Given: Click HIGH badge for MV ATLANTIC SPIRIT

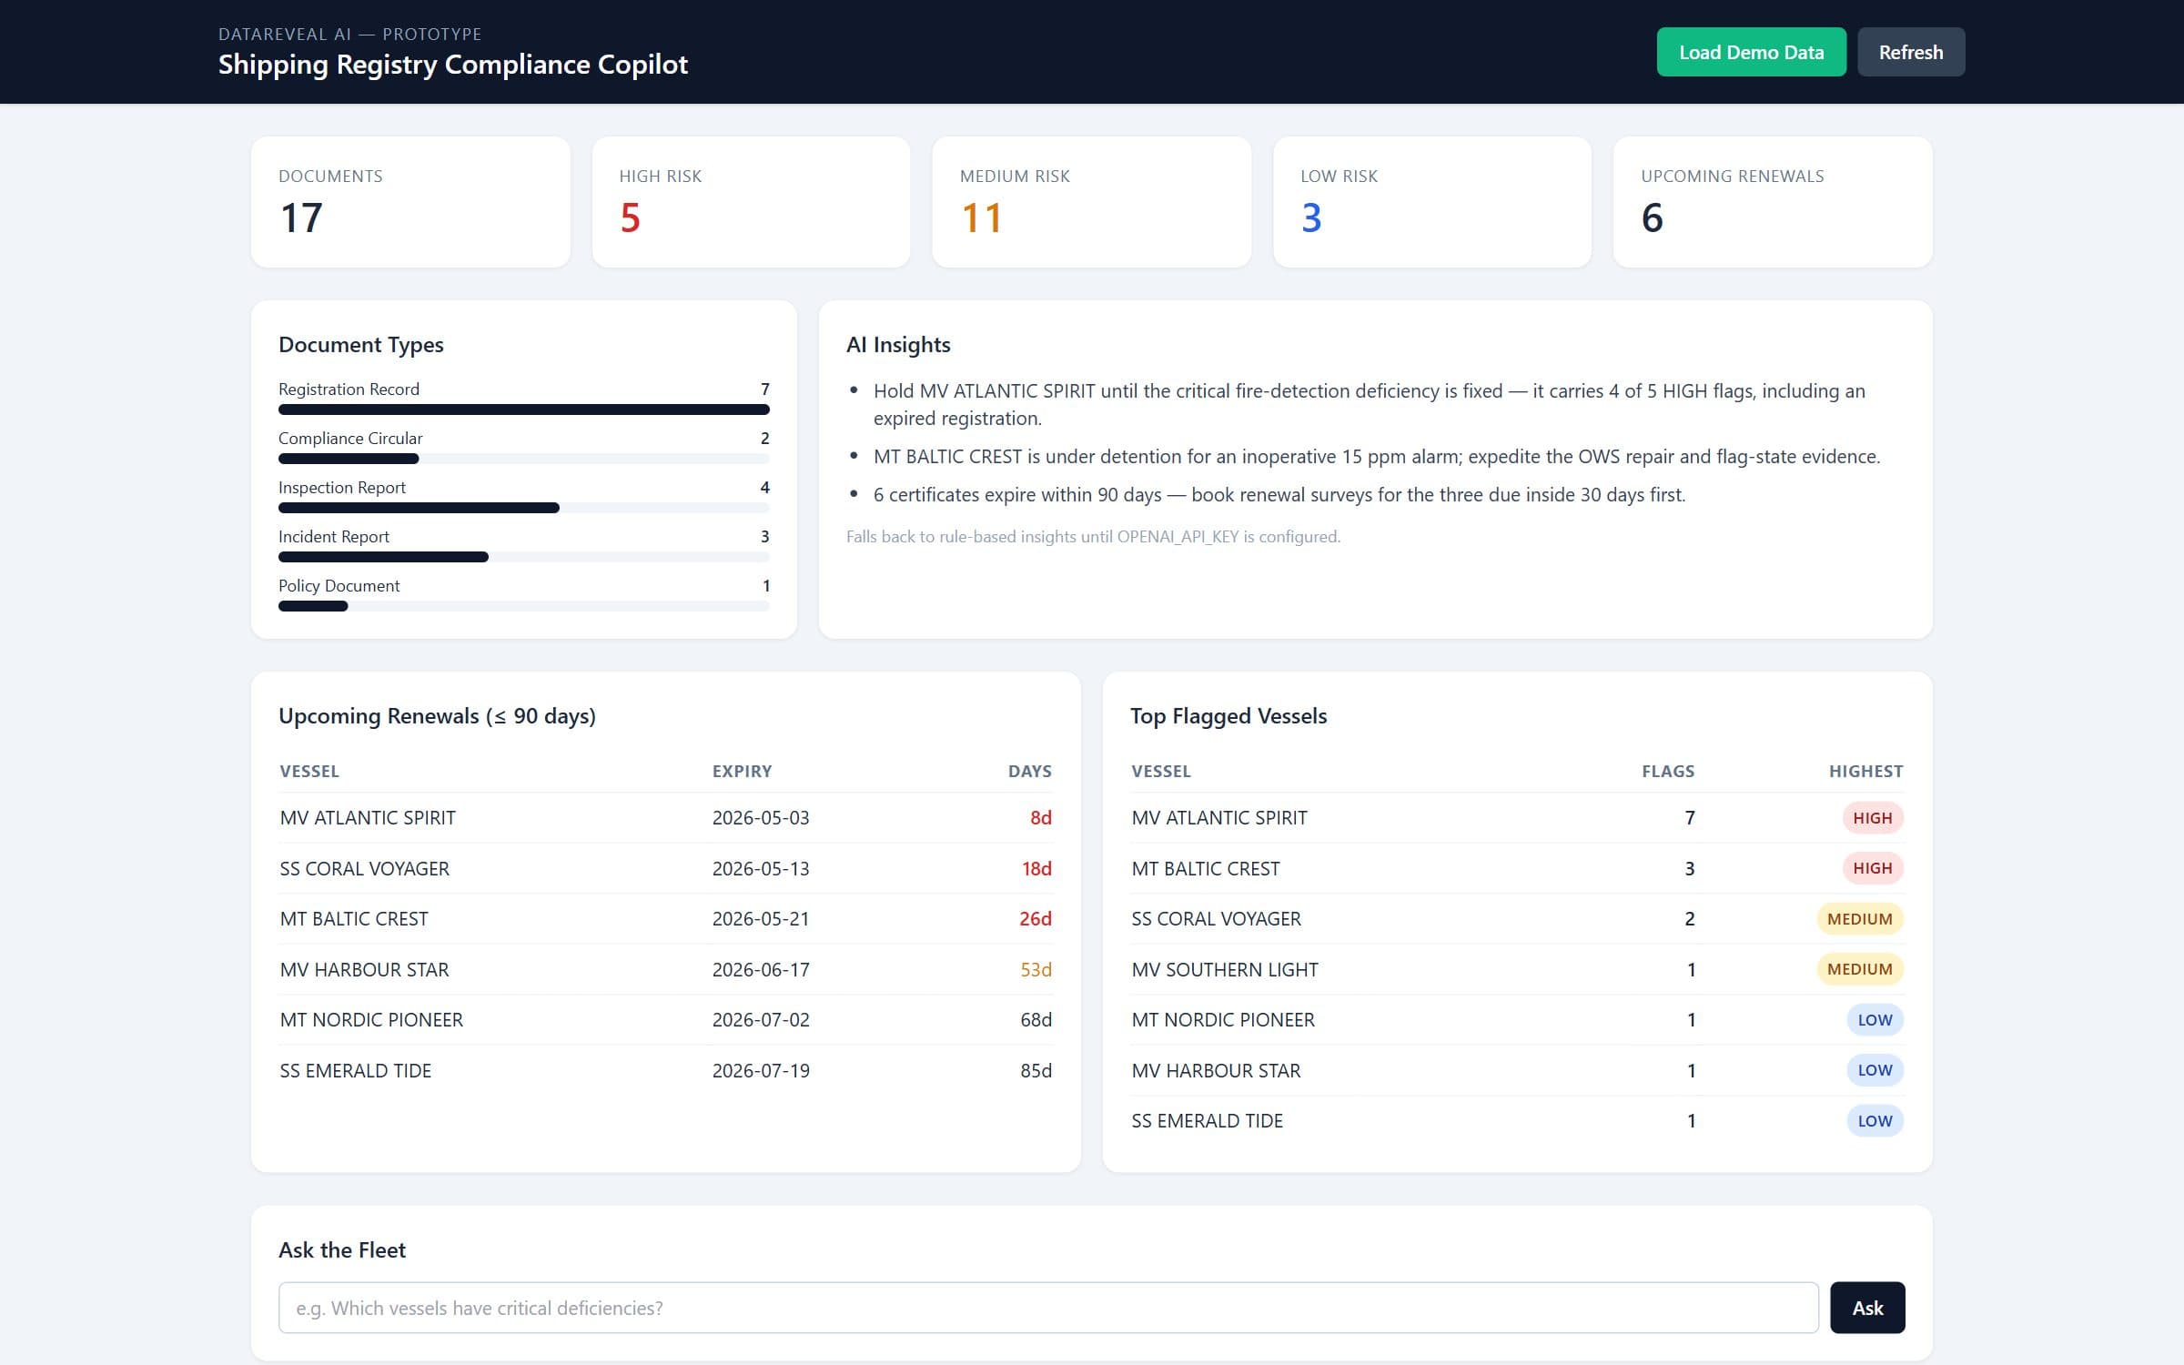Looking at the screenshot, I should (1873, 817).
